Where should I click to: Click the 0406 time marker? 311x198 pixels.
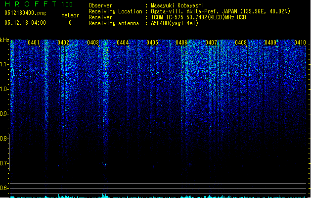pyautogui.click(x=181, y=42)
